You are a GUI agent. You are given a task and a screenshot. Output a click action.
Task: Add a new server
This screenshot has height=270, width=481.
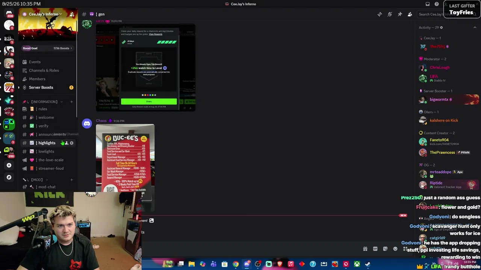[9, 165]
